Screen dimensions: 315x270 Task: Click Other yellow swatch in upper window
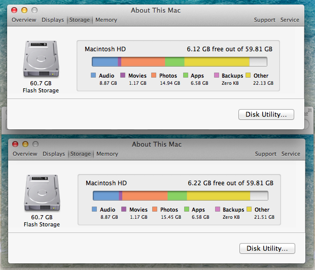pos(248,75)
